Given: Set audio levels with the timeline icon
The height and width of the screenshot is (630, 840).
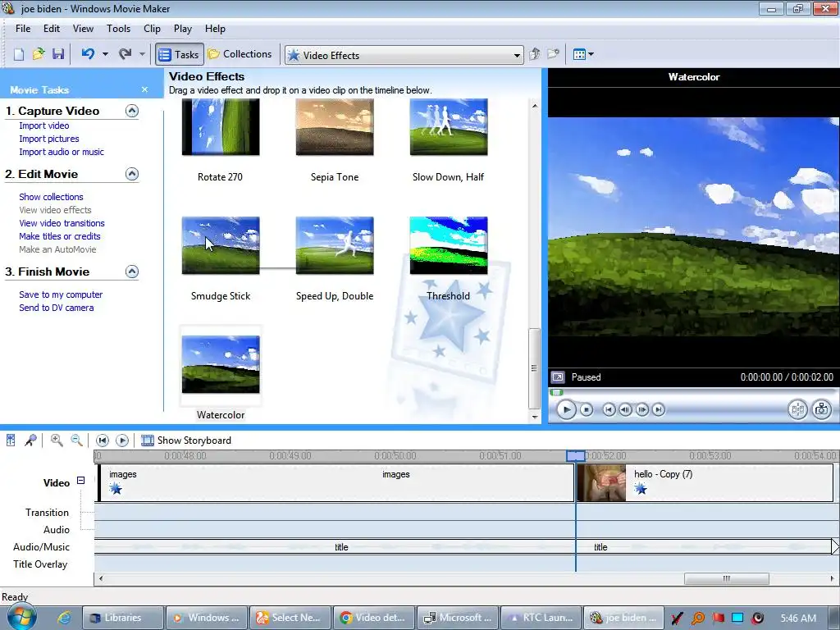Looking at the screenshot, I should coord(11,441).
